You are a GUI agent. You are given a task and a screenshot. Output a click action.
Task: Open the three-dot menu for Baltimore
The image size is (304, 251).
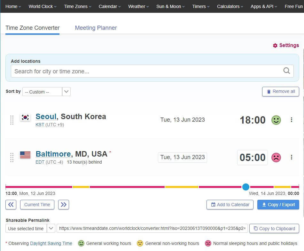pos(291,157)
